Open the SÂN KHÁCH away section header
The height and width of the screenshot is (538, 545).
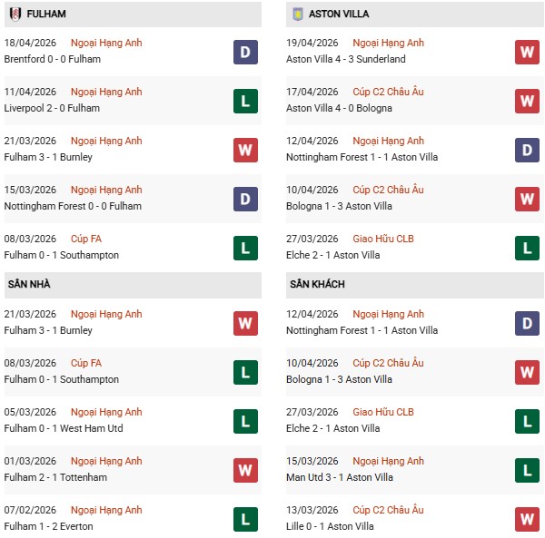pyautogui.click(x=319, y=285)
